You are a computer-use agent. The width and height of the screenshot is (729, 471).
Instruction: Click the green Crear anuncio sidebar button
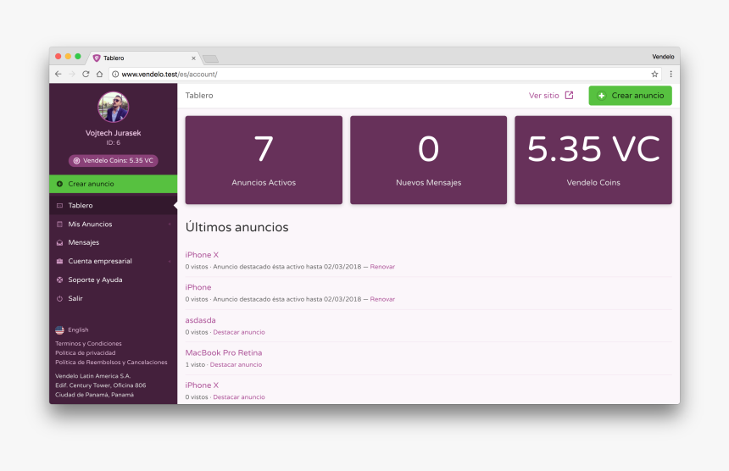pos(114,184)
